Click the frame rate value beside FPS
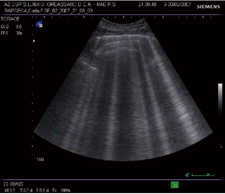The image size is (225, 194). [x=19, y=33]
